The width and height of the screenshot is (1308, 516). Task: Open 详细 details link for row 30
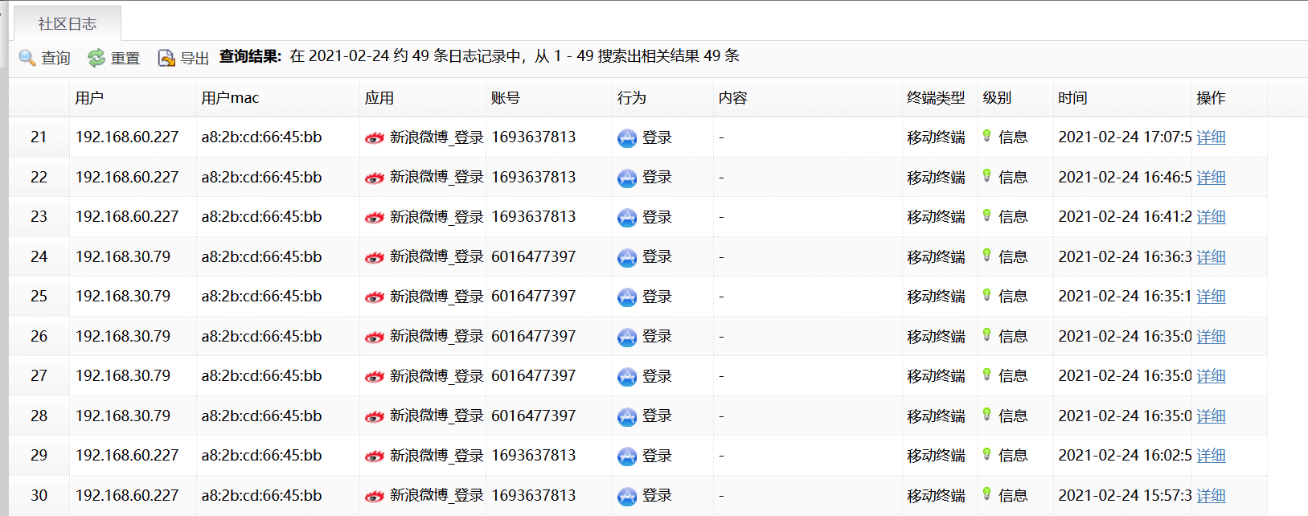click(1211, 496)
